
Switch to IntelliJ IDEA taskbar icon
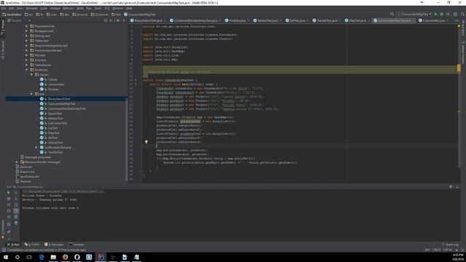(x=100, y=257)
